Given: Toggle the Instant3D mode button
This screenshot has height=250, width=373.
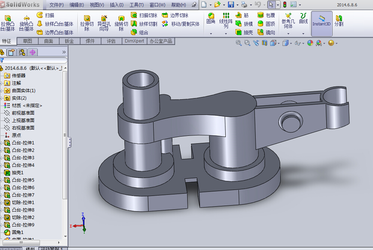Looking at the screenshot, I should (x=321, y=21).
